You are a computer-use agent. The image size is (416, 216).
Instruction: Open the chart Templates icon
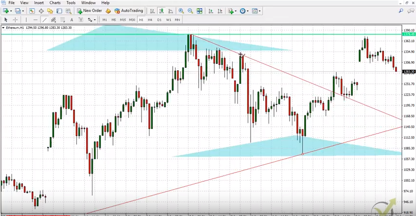point(254,11)
